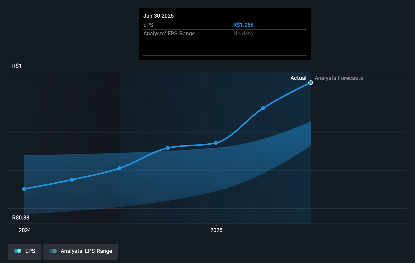Screen dimensions: 415x263
Task: Click the R$1.066 EPS value
Action: tap(243, 25)
